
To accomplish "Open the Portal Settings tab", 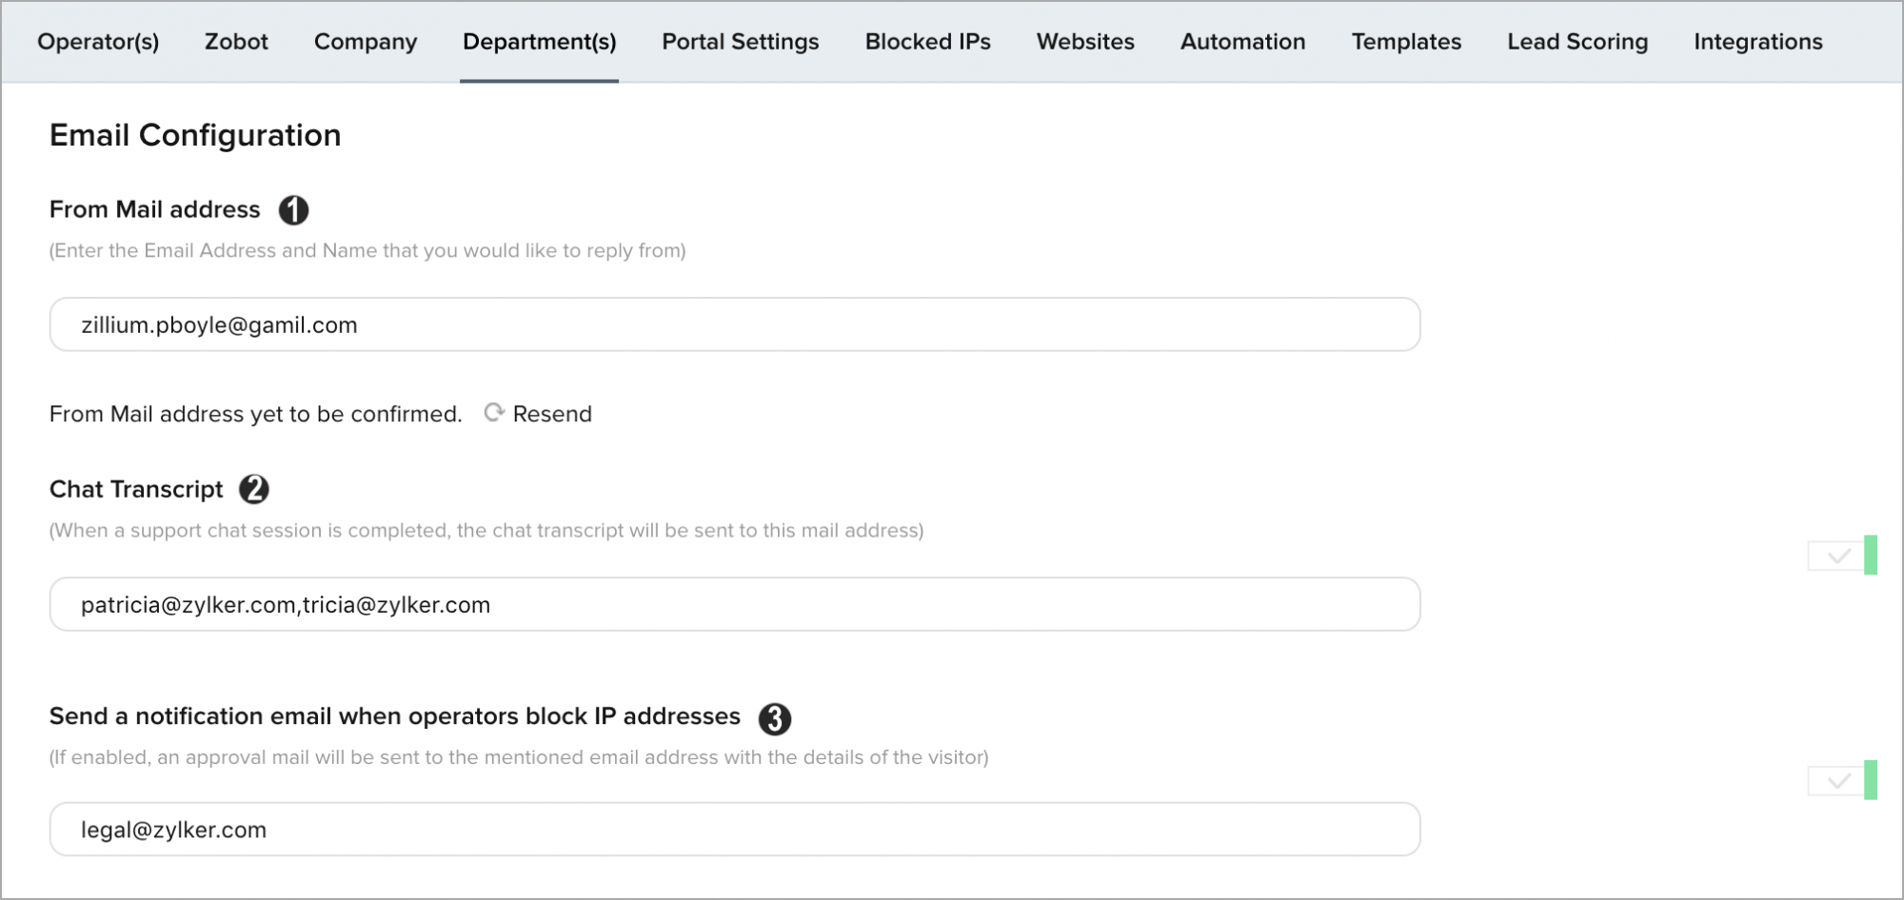I will coord(741,42).
